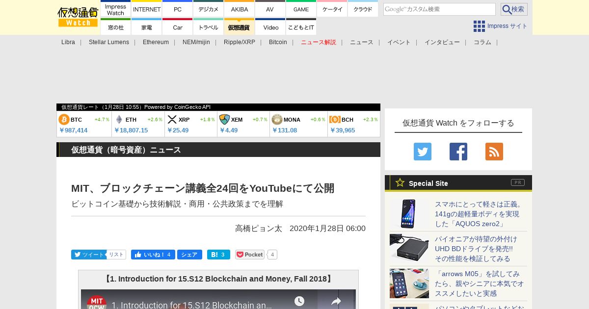Screen dimensions: 589x309
Task: Click the ツイート tweet button
Action: click(x=89, y=255)
